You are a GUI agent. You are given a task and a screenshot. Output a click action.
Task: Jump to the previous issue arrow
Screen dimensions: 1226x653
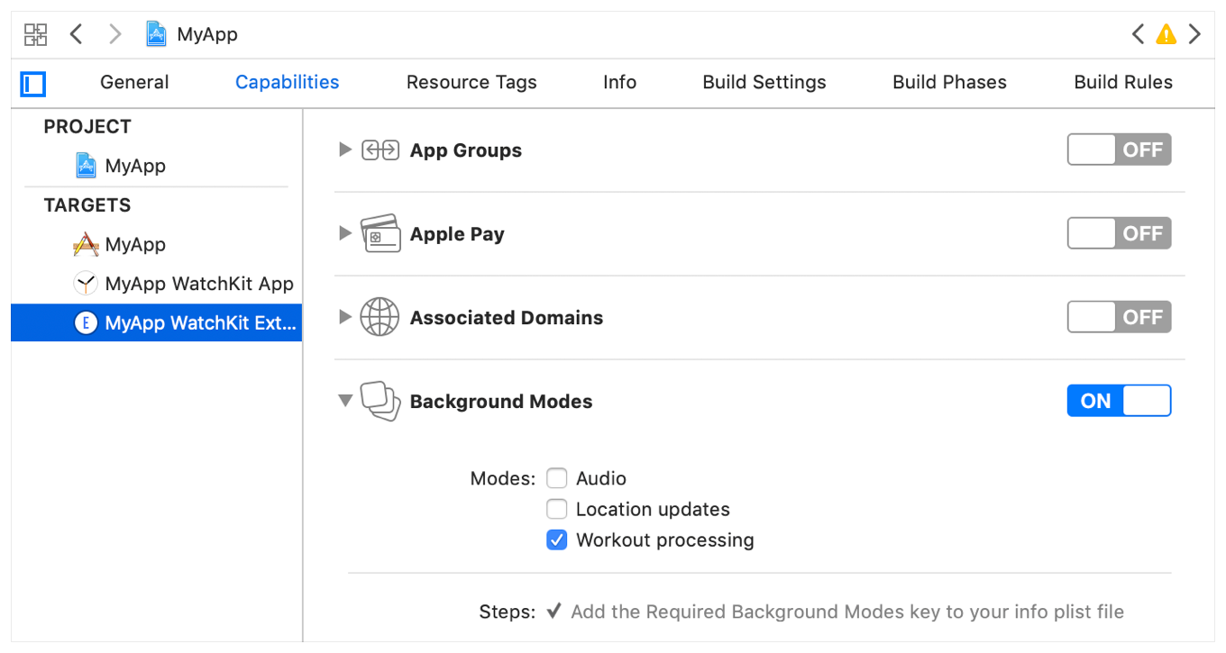click(x=1139, y=35)
